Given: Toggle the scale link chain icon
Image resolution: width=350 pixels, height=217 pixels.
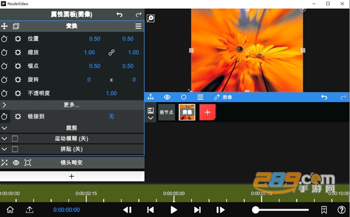Looking at the screenshot, I should 112,52.
